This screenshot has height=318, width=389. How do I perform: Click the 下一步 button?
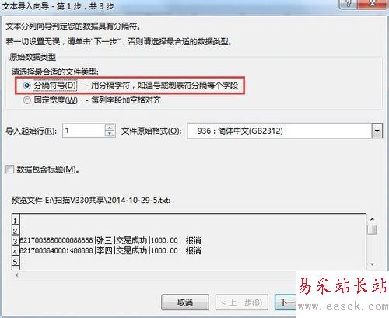coord(286,302)
